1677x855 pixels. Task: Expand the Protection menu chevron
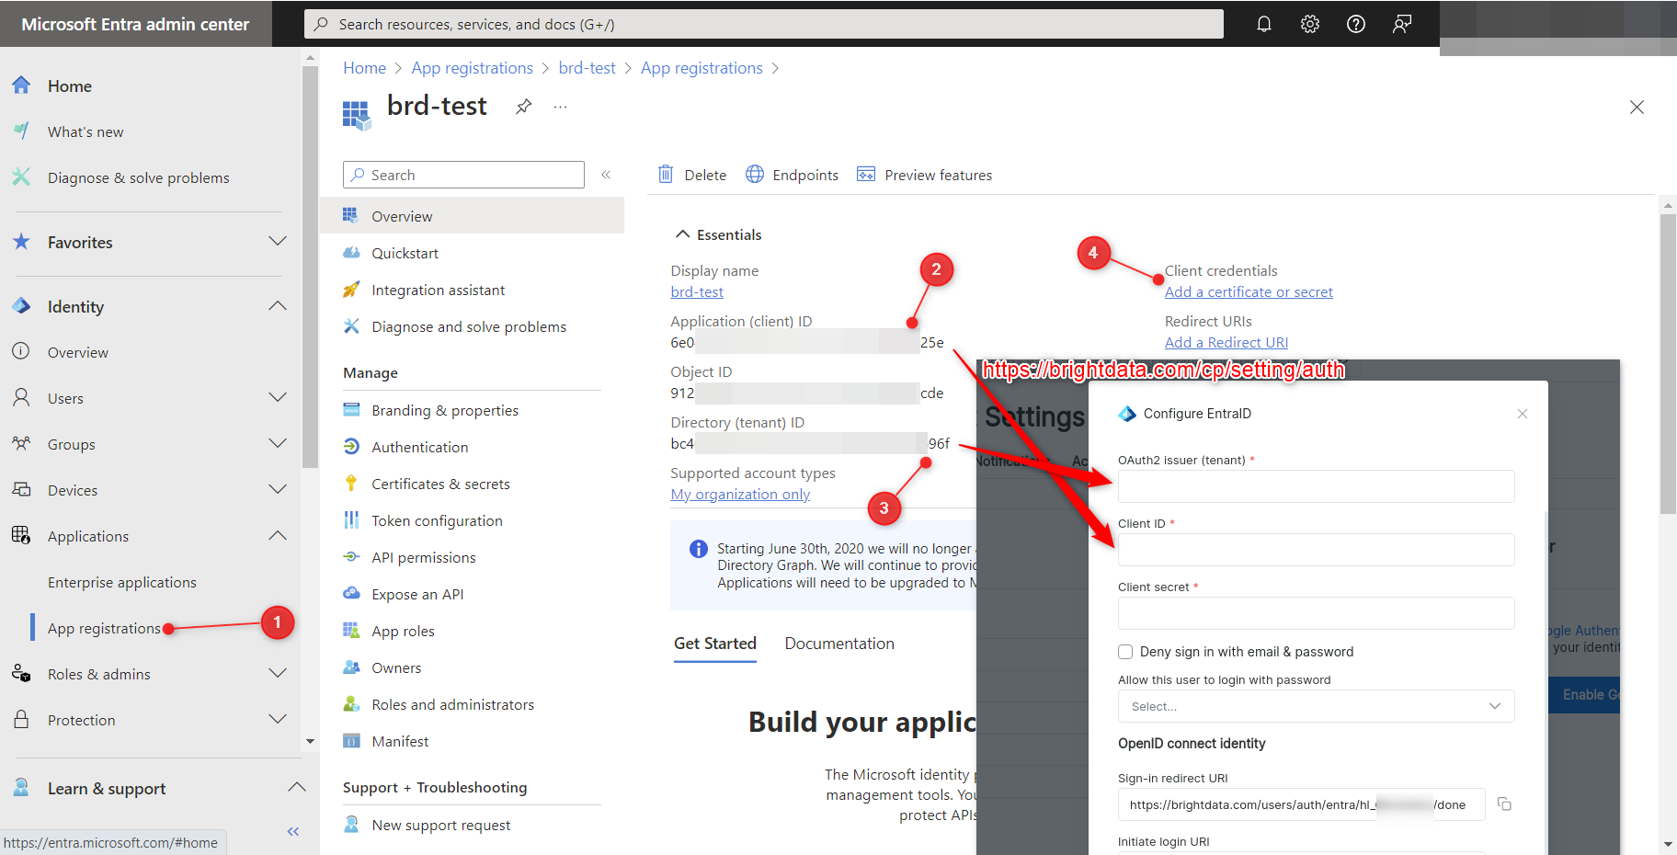[x=278, y=720]
